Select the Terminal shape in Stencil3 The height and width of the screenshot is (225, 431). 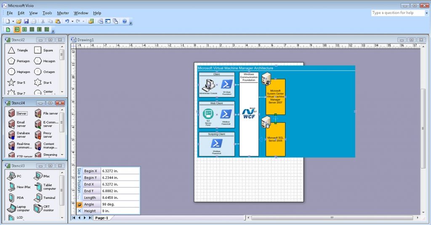[45, 198]
